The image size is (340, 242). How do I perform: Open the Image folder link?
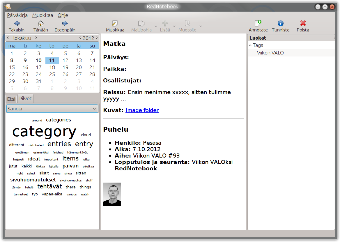point(142,110)
